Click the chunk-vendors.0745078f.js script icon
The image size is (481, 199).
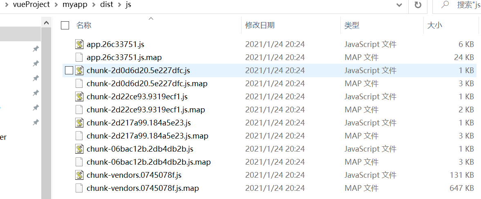pyautogui.click(x=79, y=175)
